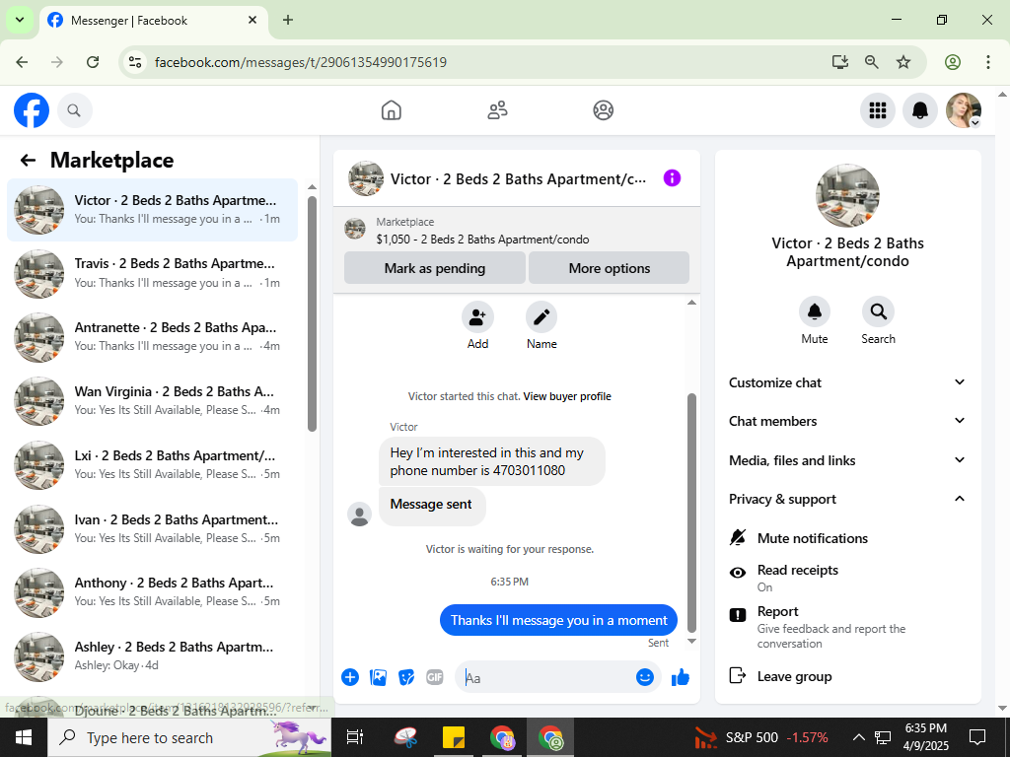Open Snipping Tool from taskbar

click(x=405, y=737)
